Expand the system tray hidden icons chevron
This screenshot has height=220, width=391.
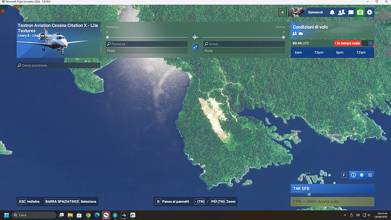tap(345, 215)
